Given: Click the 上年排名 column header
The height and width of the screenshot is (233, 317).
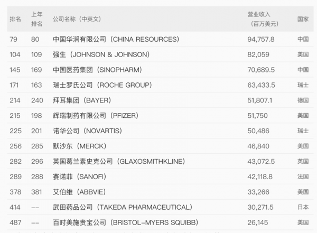Looking at the screenshot, I should click(x=37, y=19).
